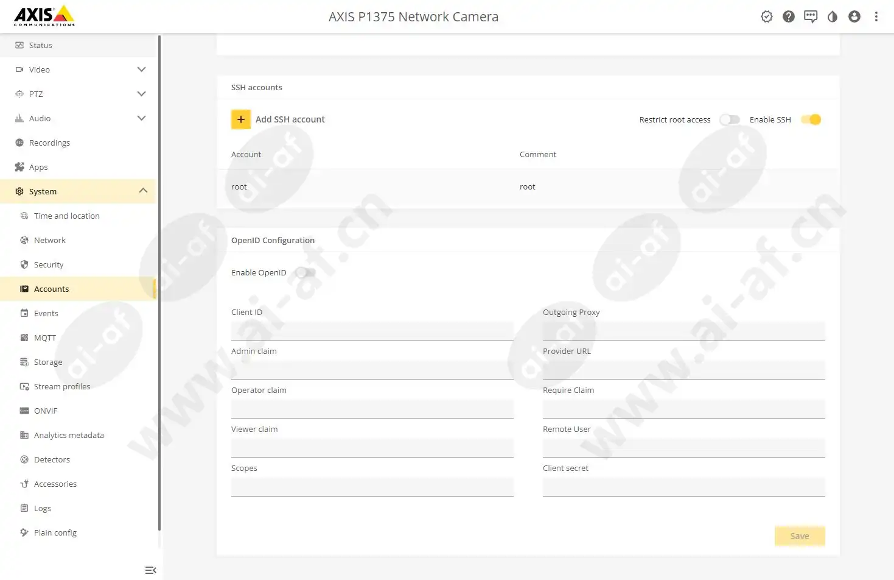Screen dimensions: 894x580
Task: Click the Admin claim input field
Action: pyautogui.click(x=372, y=370)
